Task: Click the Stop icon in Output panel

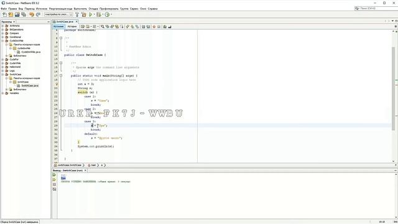Action: click(54, 185)
